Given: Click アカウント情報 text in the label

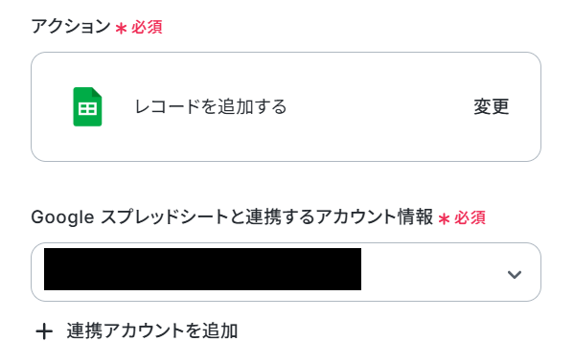Looking at the screenshot, I should 375,216.
